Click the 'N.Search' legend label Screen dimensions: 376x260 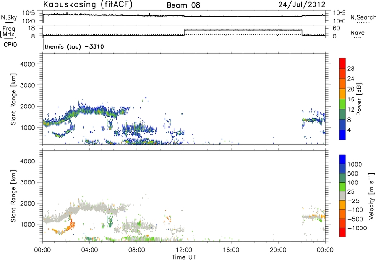tap(363, 17)
